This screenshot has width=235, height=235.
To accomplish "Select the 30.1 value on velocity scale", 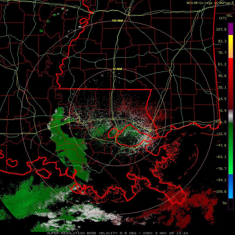I will [x=222, y=87].
